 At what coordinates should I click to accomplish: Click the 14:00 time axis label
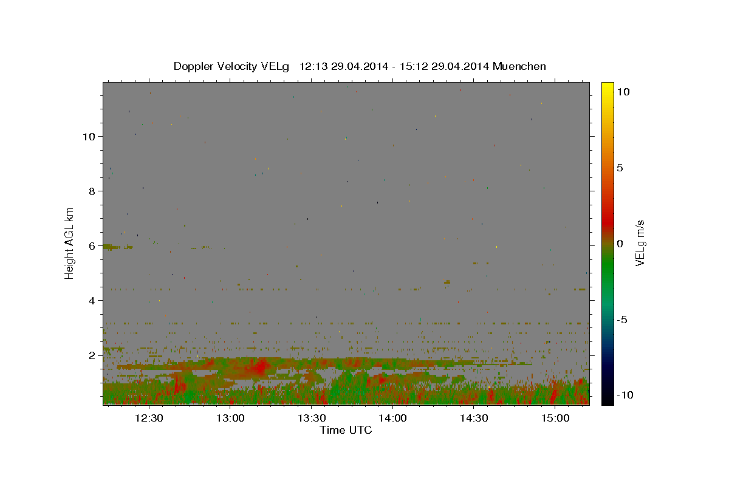pyautogui.click(x=392, y=418)
